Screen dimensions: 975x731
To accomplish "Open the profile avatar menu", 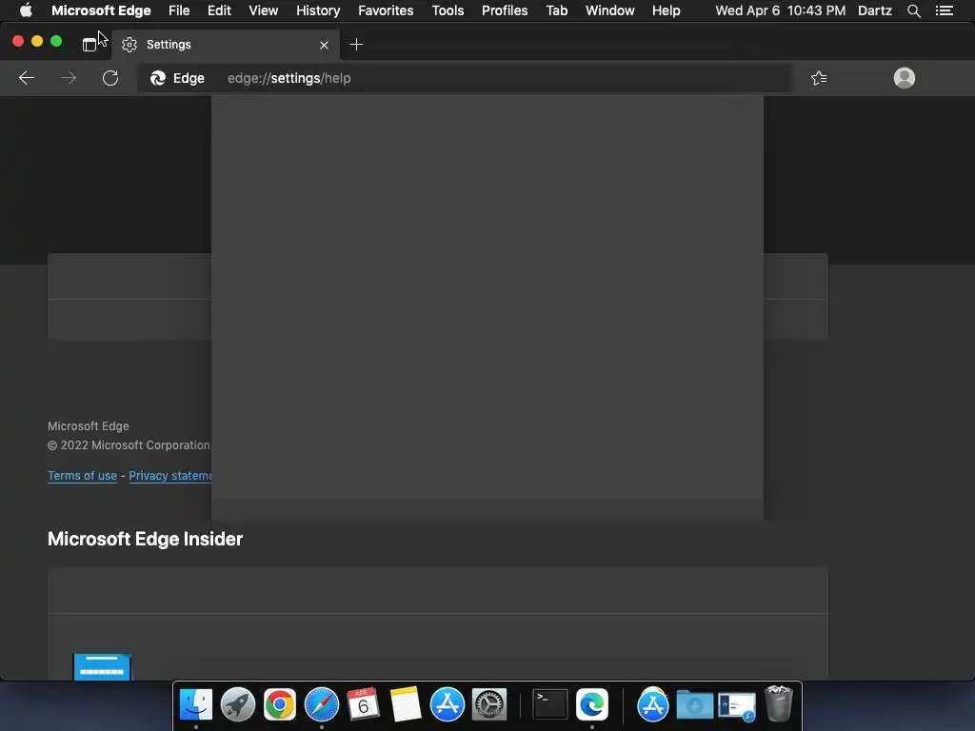I will click(905, 78).
